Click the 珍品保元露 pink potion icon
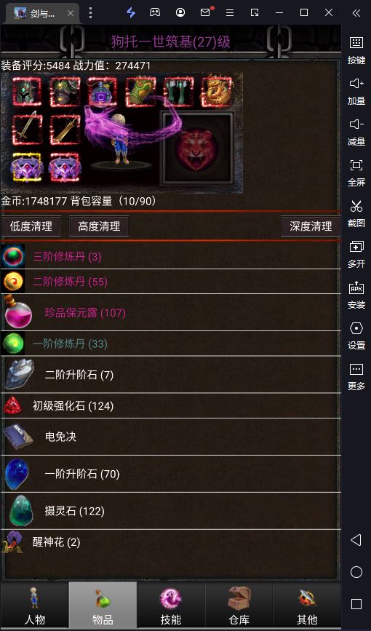The width and height of the screenshot is (371, 631). click(18, 312)
